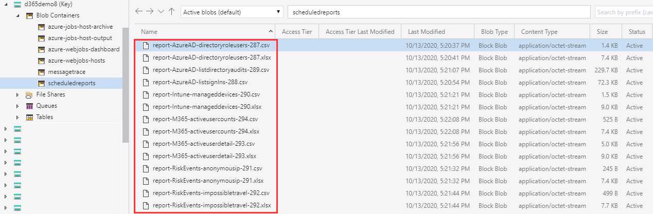This screenshot has height=214, width=653.
Task: Click file icon of report-Intune-manageddevices-290.xlsx
Action: click(x=146, y=107)
